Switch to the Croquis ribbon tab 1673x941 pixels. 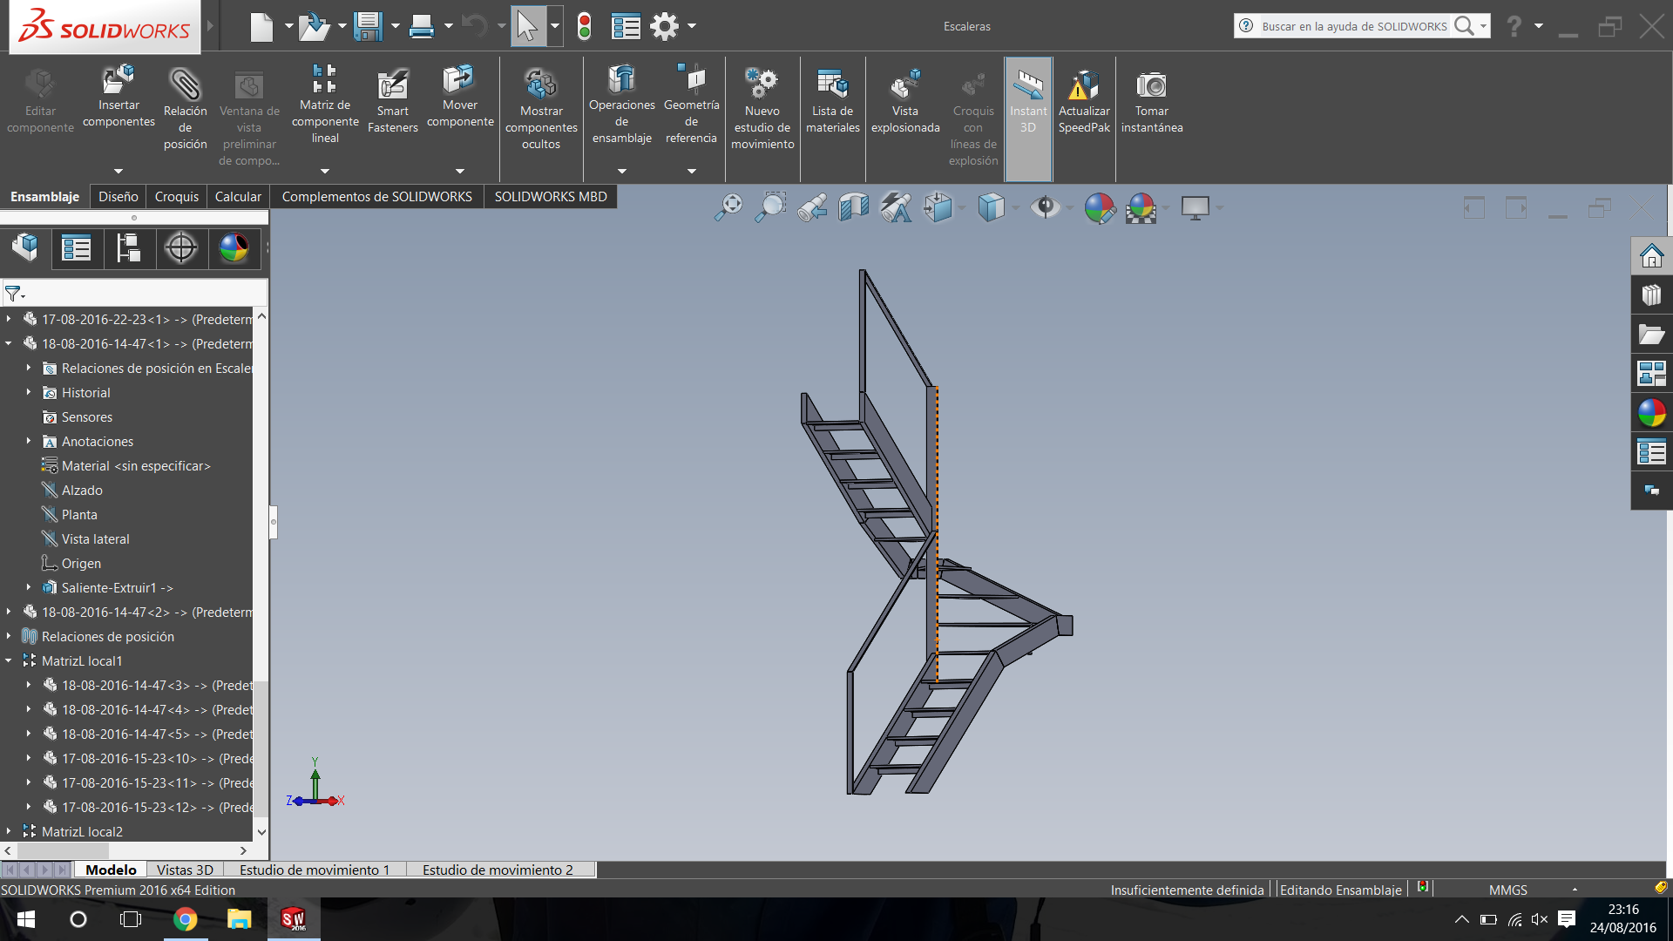coord(176,197)
